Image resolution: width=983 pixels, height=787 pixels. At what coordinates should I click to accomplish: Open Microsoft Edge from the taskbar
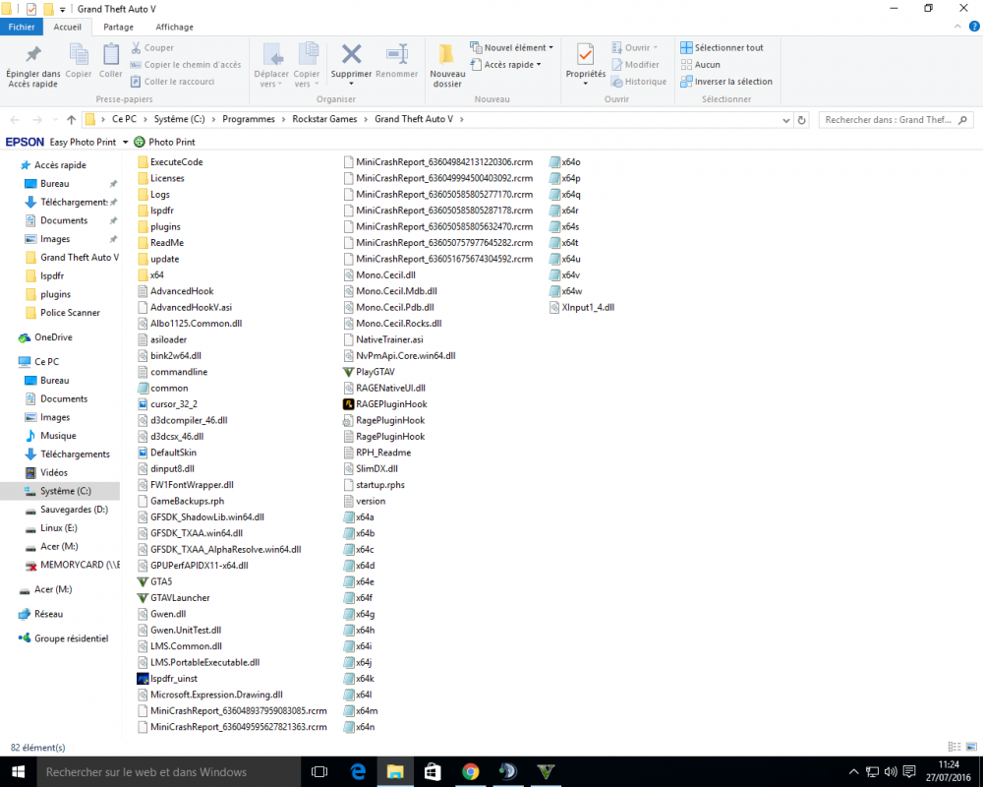pyautogui.click(x=358, y=771)
